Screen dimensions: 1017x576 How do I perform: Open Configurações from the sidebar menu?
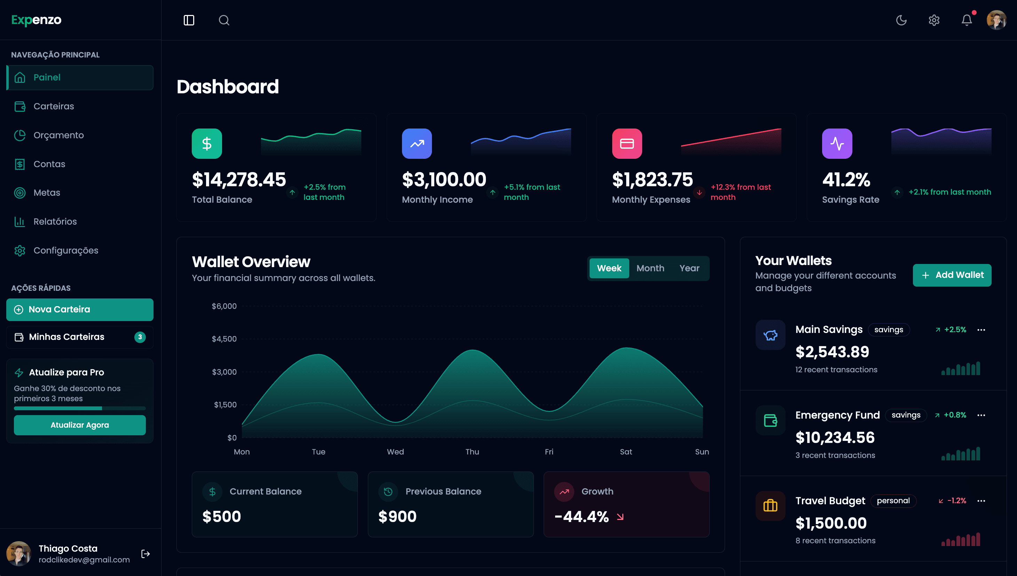coord(66,250)
